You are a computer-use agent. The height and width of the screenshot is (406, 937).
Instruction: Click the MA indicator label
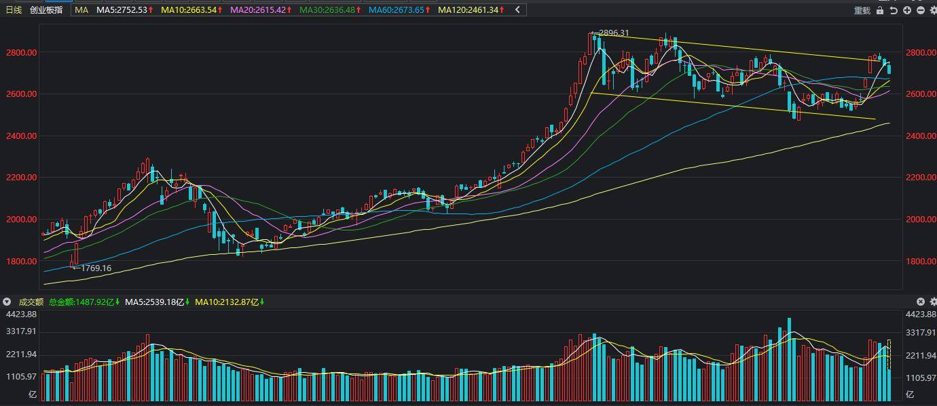(81, 10)
